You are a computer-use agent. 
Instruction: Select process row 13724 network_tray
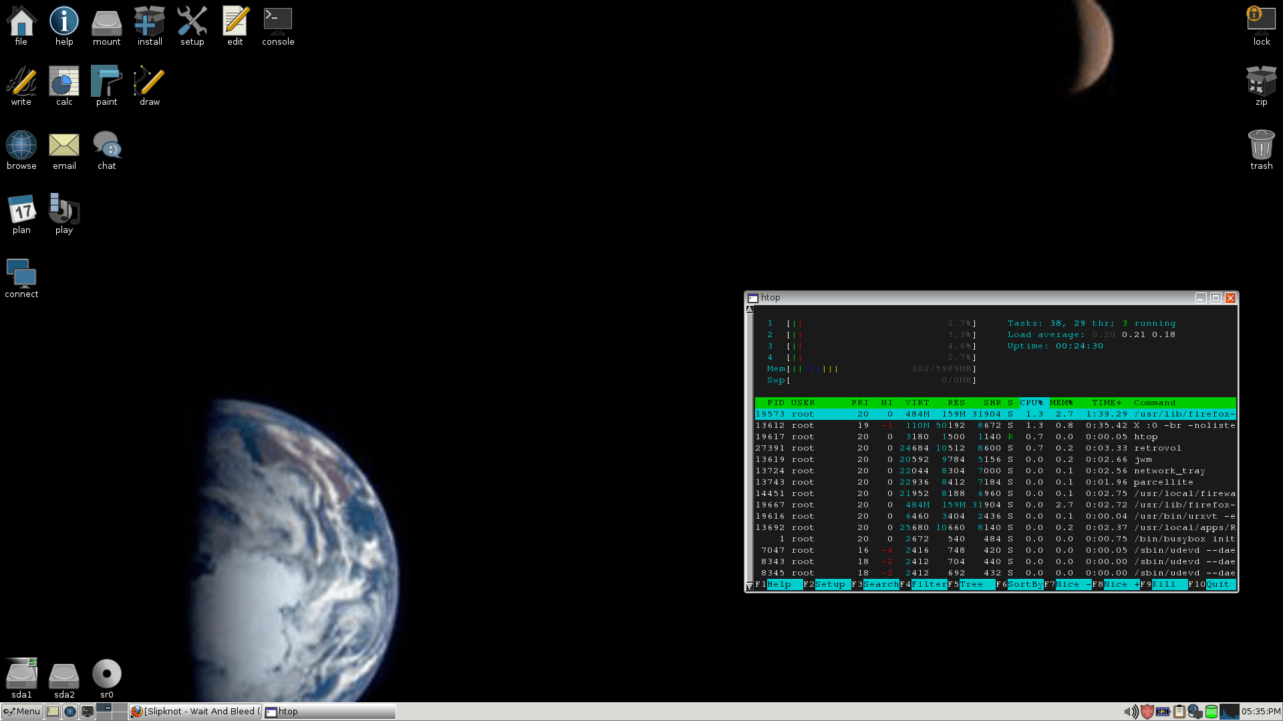[x=996, y=471]
